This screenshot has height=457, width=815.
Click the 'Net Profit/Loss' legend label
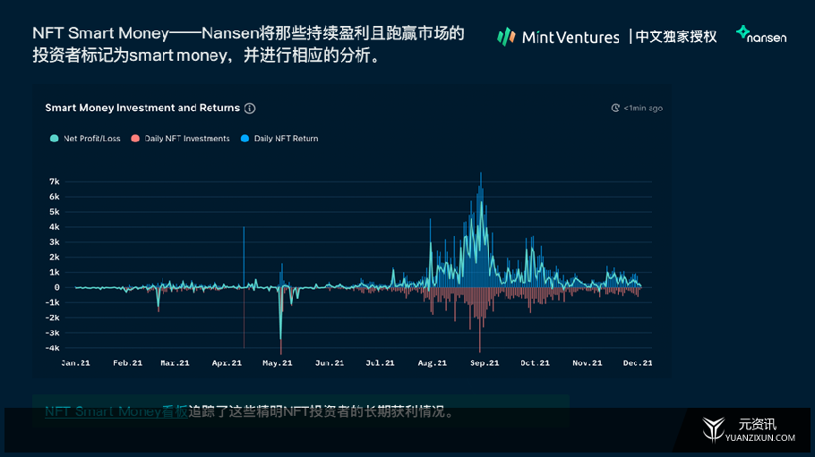point(92,139)
